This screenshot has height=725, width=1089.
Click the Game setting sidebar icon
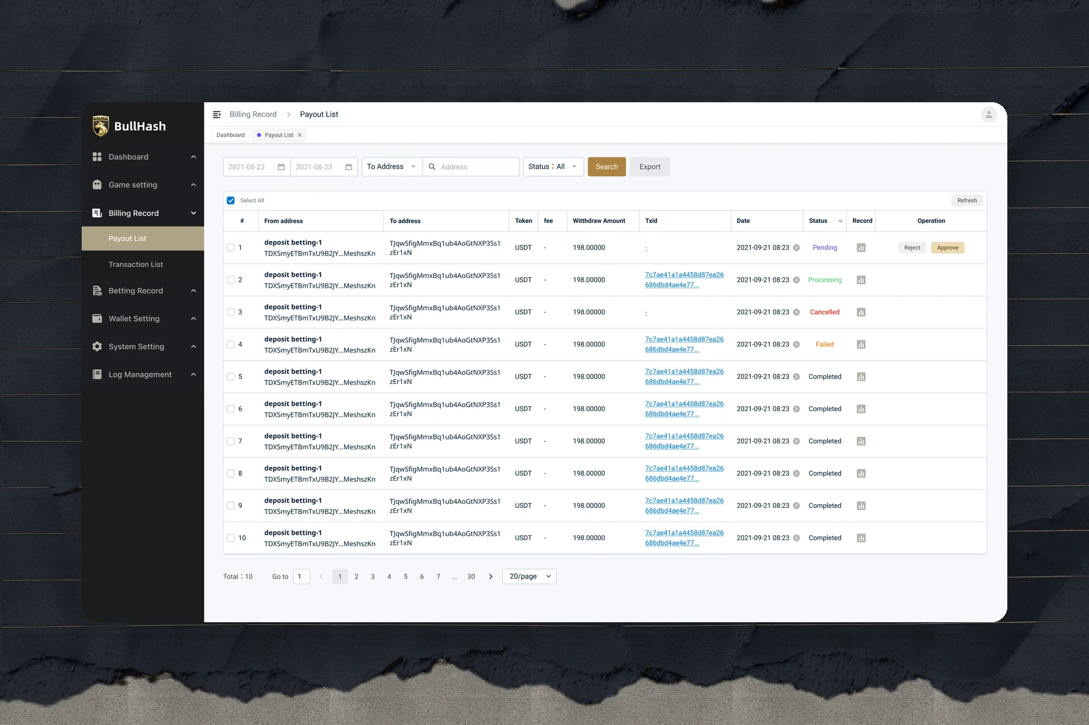97,185
